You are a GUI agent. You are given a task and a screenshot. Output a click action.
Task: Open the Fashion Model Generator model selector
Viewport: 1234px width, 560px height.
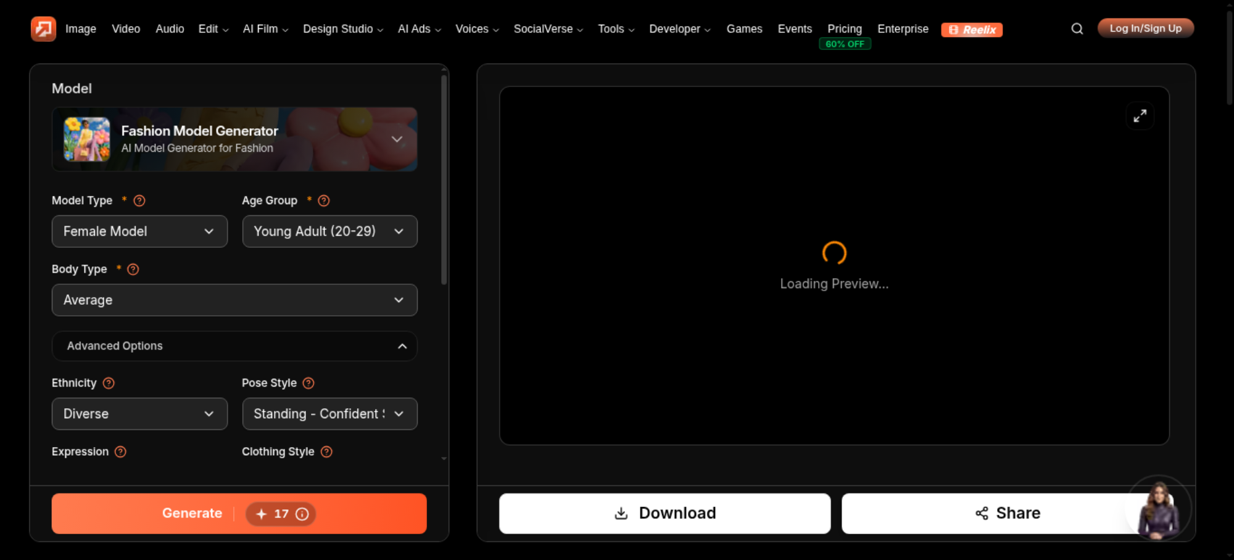(234, 139)
